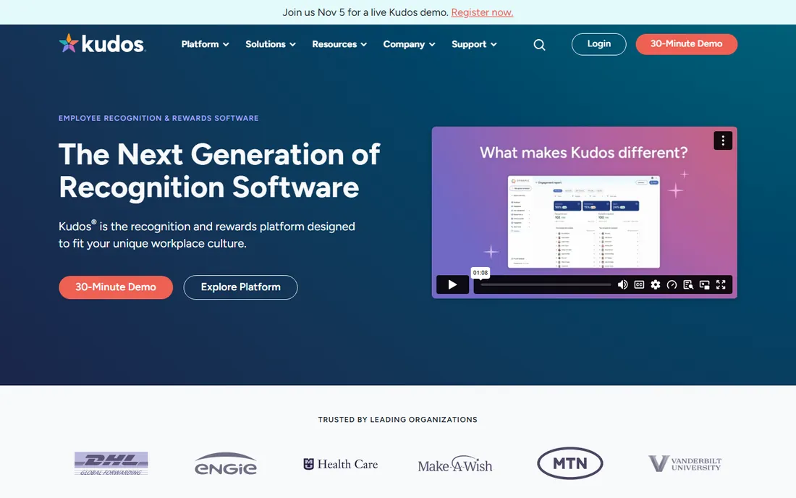Viewport: 796px width, 498px height.
Task: Click header 30-Minute Demo button
Action: (686, 44)
